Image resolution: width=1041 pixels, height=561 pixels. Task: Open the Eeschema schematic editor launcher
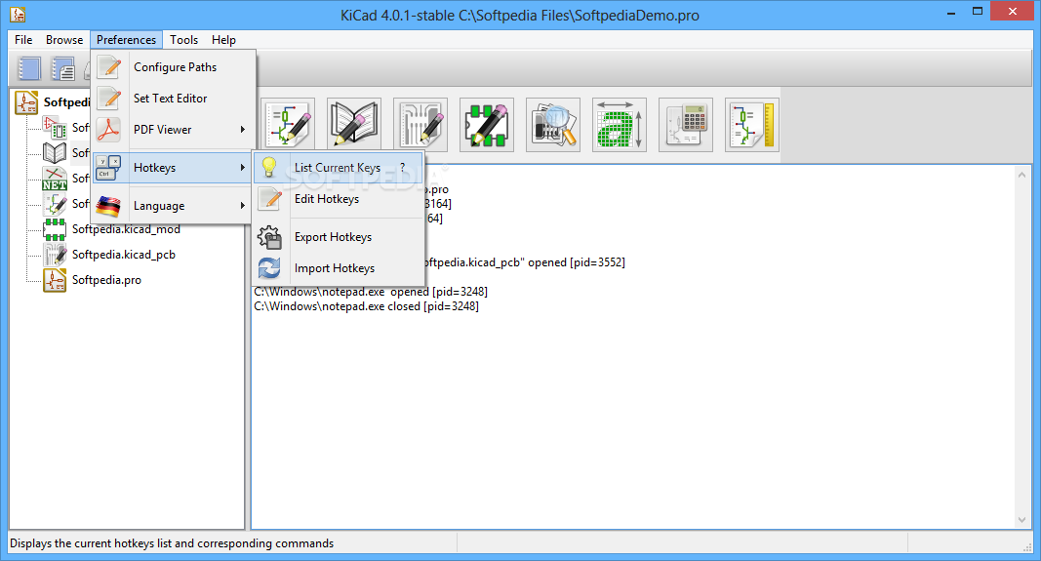288,125
